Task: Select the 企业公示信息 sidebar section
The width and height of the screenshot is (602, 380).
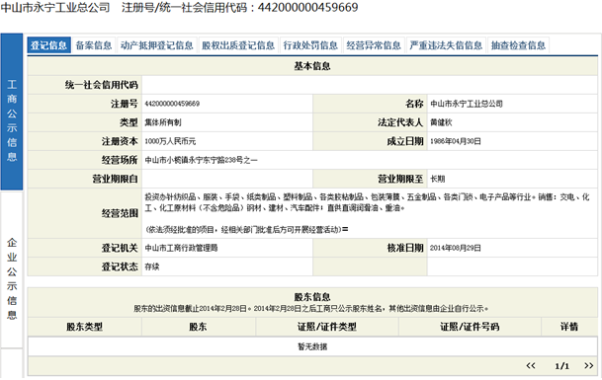Action: pos(12,270)
